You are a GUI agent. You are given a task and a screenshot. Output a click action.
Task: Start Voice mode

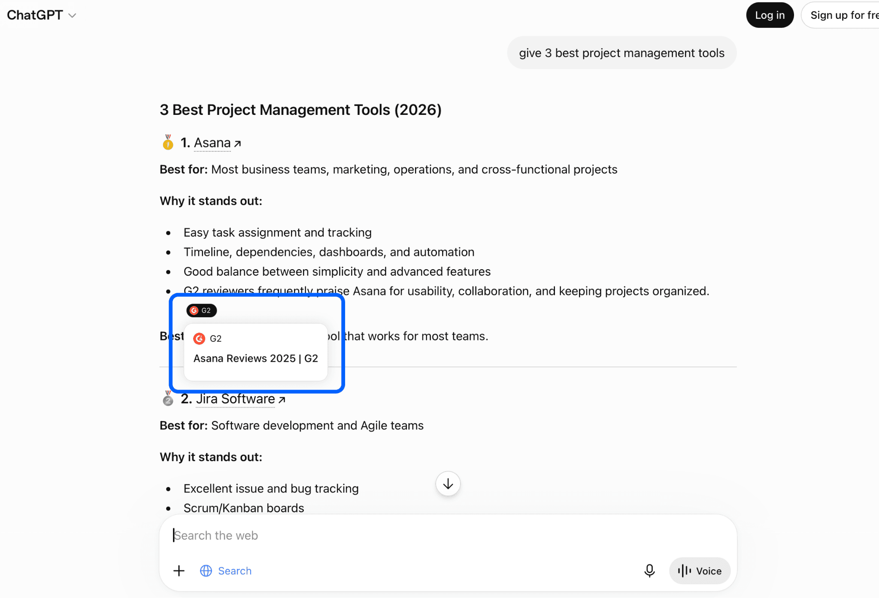(700, 571)
